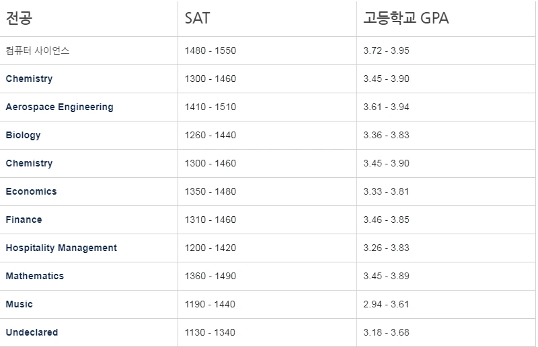Click the 전공 column header

(19, 18)
